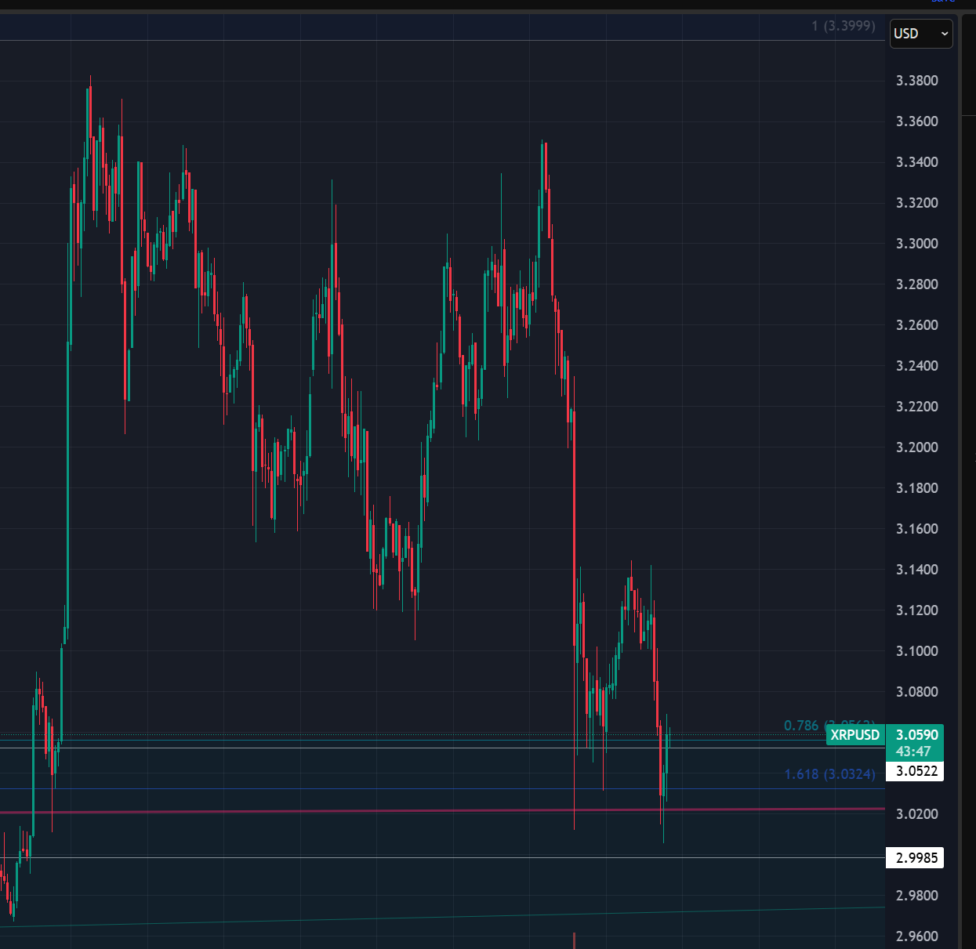Click the Fib label "1.618 (3.0324)"

coord(829,774)
